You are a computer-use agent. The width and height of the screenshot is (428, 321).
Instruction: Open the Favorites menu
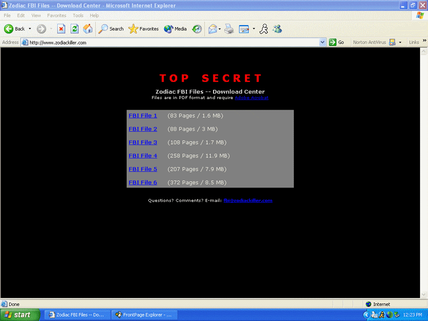57,16
